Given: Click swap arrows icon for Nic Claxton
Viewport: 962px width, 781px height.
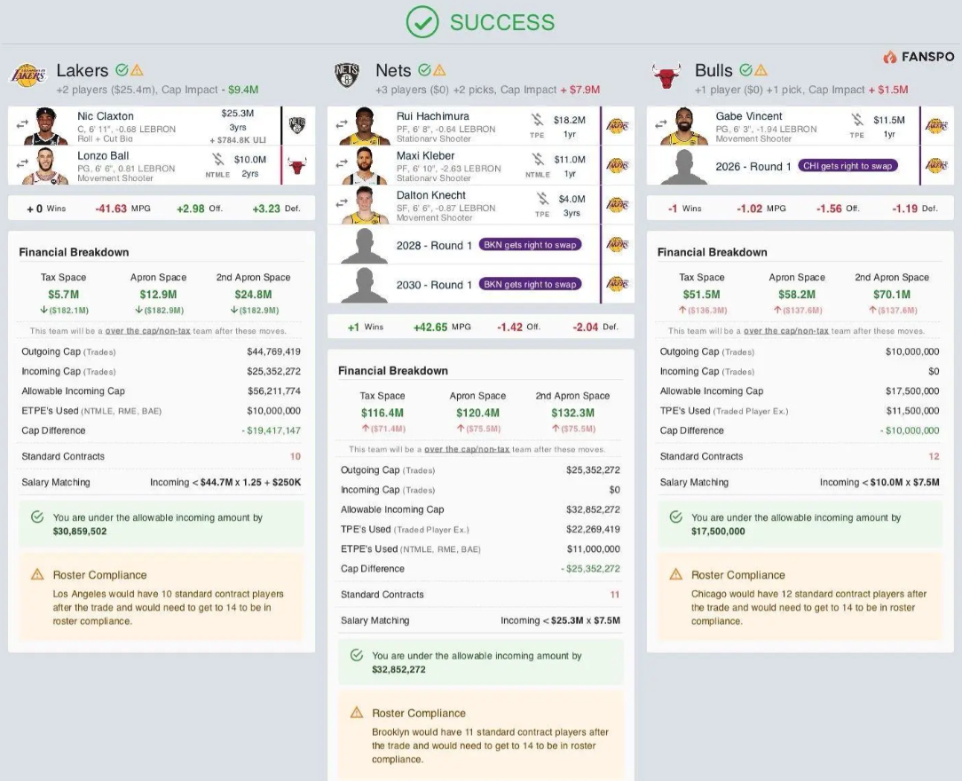Looking at the screenshot, I should click(x=22, y=124).
